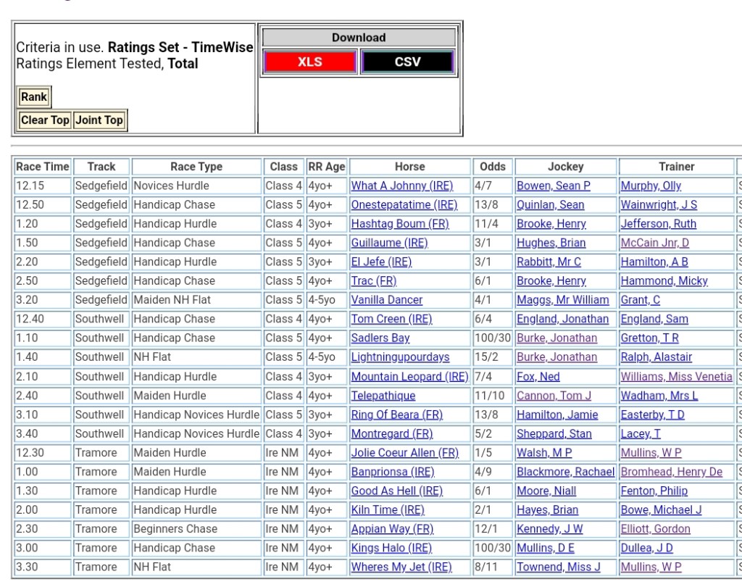Open horse Mountain Leopard (IRE)
Viewport: 742px width, 587px height.
point(409,377)
